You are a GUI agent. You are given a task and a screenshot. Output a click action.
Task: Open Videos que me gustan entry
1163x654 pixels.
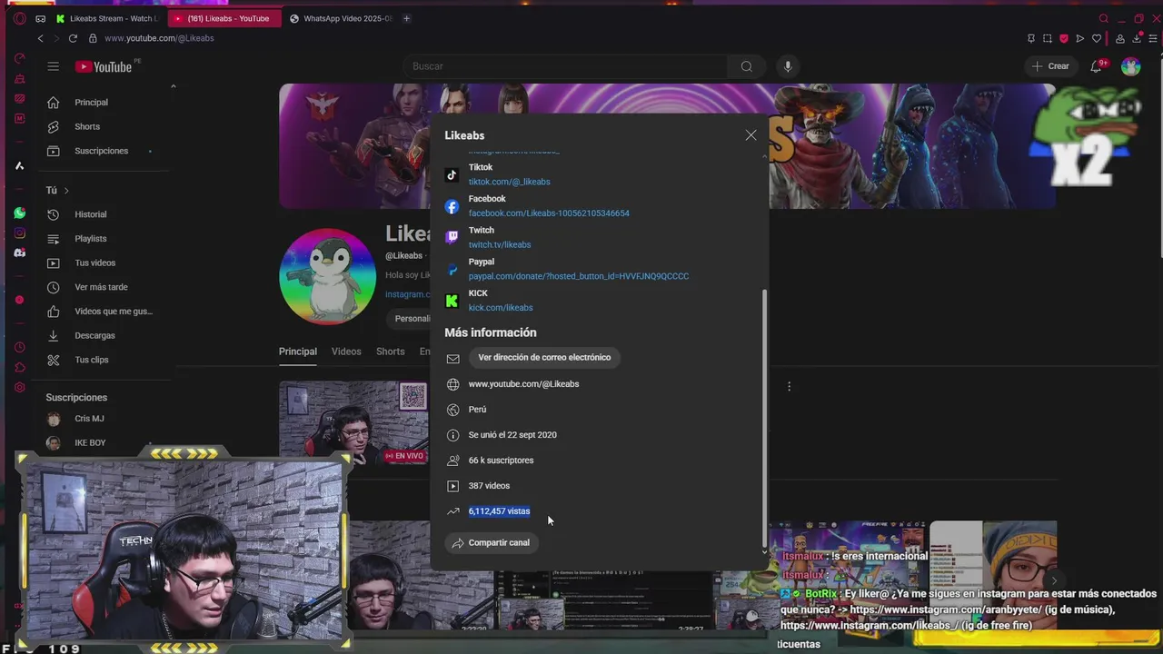(x=103, y=311)
